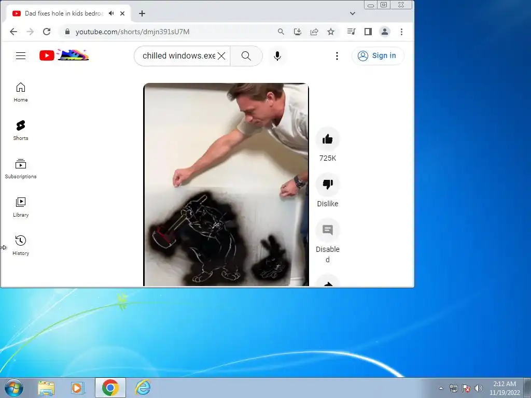Open Subscriptions in sidebar
531x398 pixels.
tap(21, 169)
